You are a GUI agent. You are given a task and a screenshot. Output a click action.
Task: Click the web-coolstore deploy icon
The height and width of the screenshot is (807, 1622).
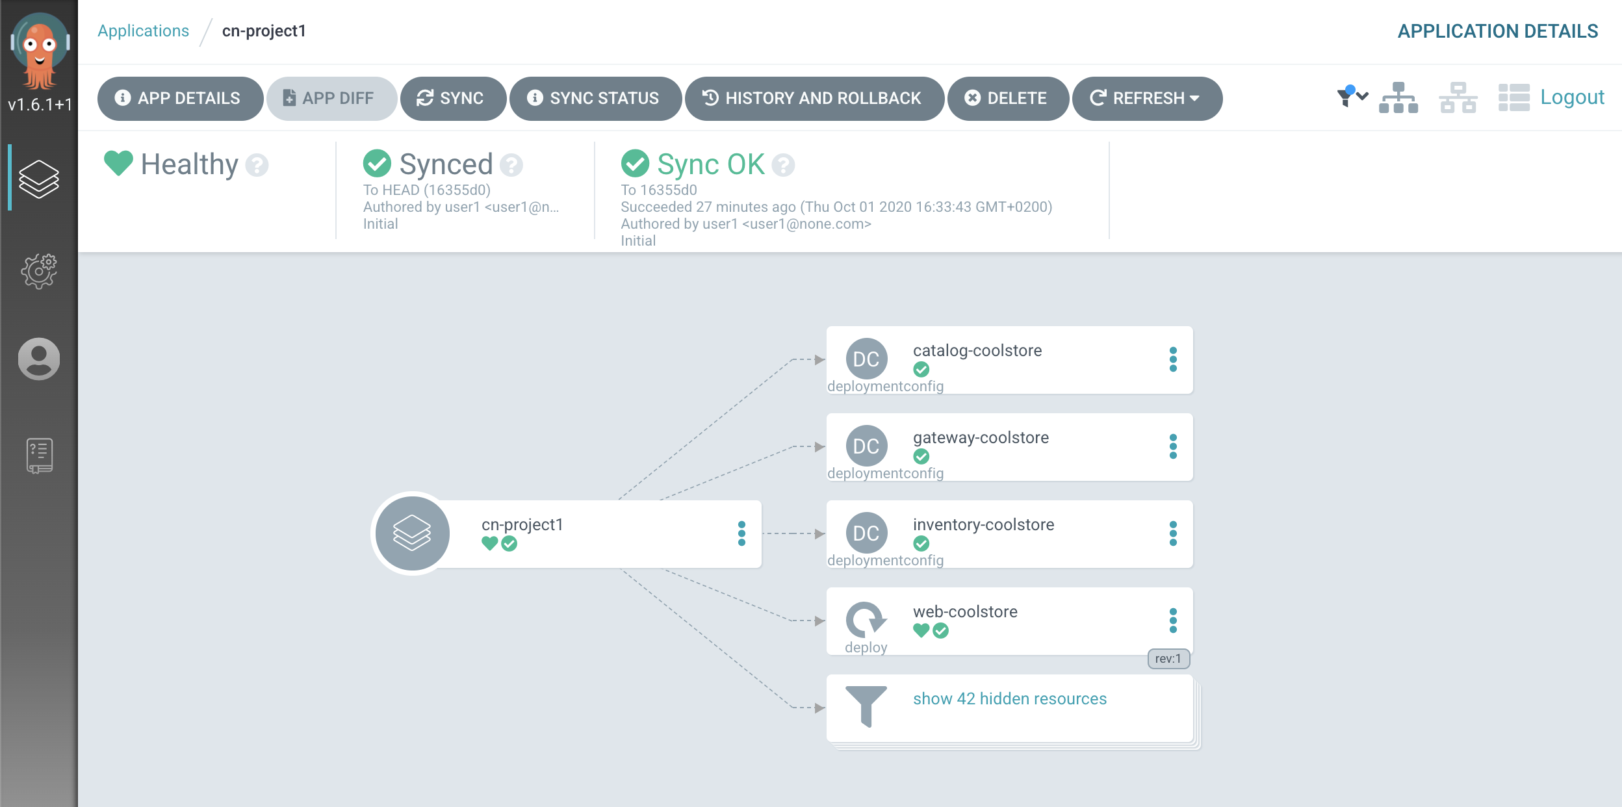pyautogui.click(x=866, y=619)
